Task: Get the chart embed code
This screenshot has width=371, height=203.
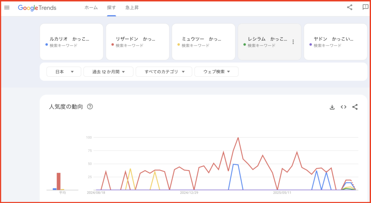Action: 343,107
